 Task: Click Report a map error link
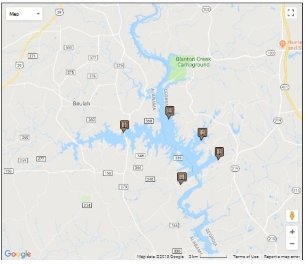click(282, 256)
